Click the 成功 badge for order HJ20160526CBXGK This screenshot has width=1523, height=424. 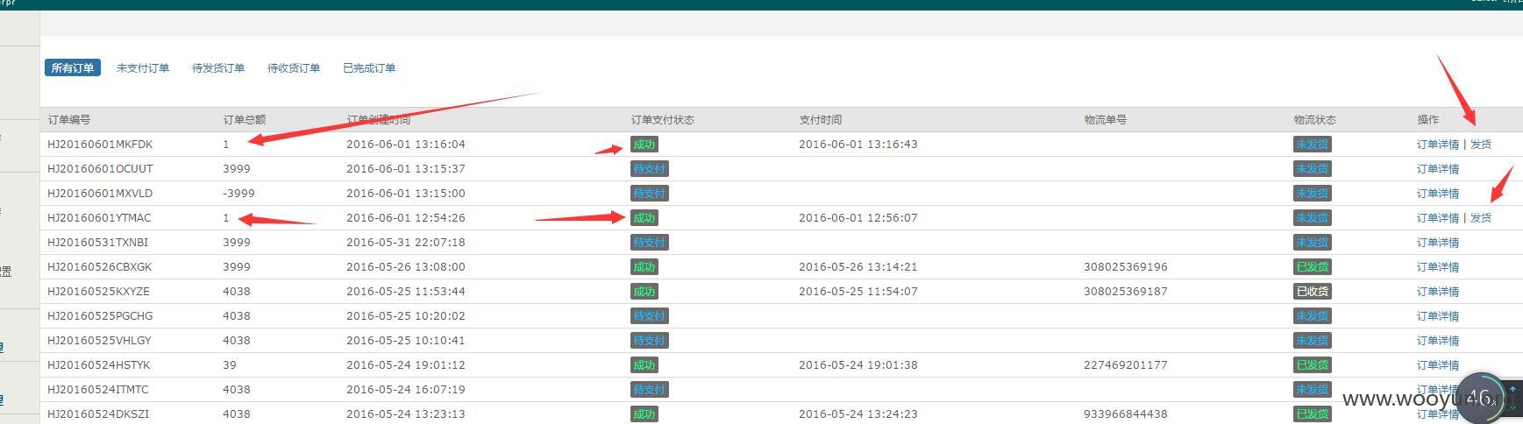pyautogui.click(x=644, y=267)
